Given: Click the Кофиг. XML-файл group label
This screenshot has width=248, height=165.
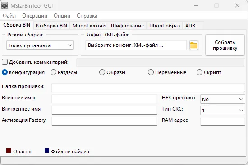Looking at the screenshot, I should (x=108, y=35).
